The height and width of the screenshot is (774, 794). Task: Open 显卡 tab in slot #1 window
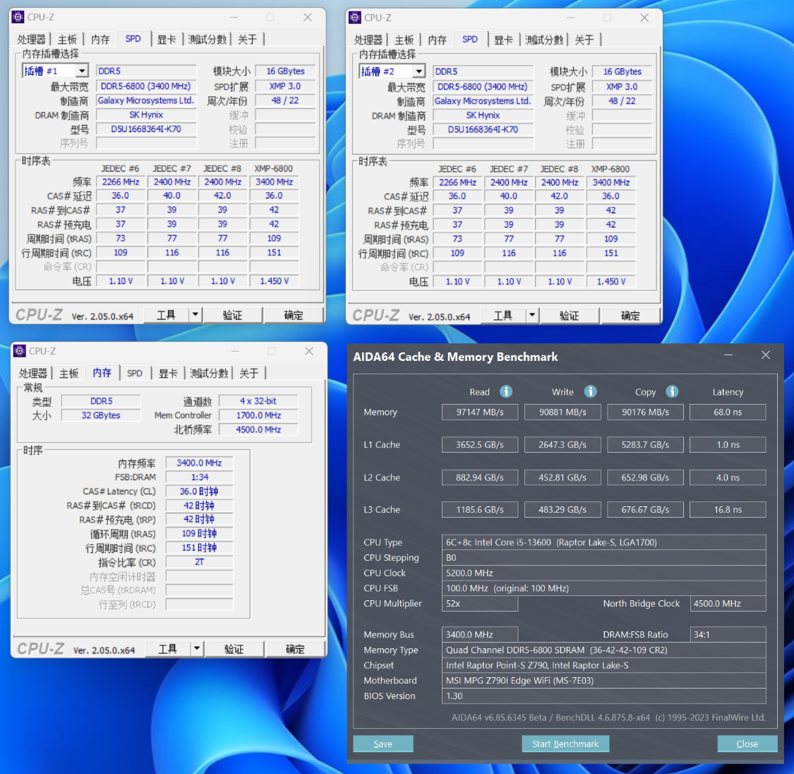167,40
